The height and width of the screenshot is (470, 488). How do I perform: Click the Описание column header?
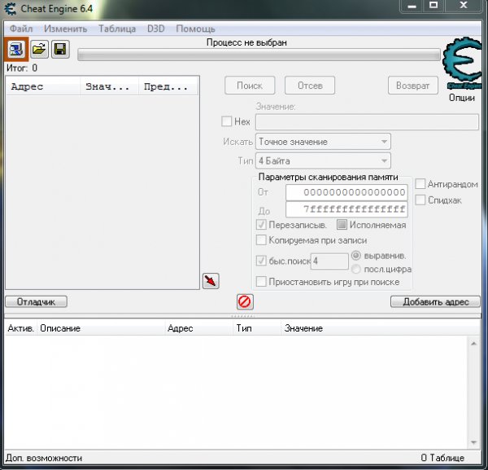101,328
